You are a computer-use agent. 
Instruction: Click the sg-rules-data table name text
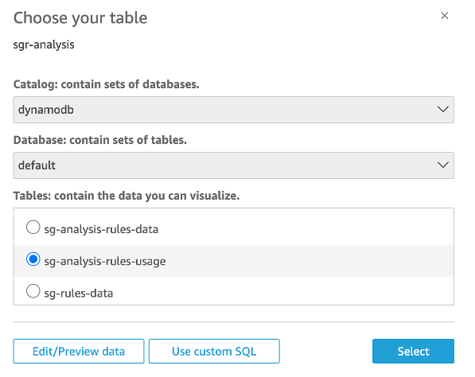79,293
